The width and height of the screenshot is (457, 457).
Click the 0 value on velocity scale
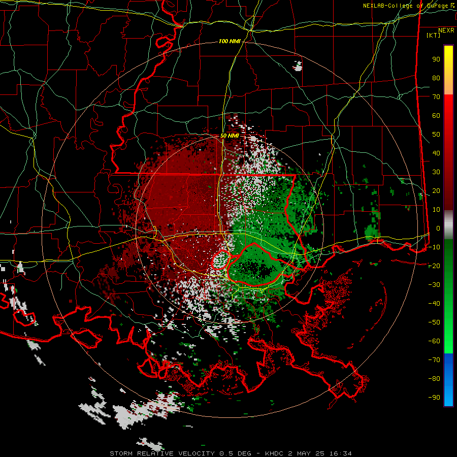[438, 228]
